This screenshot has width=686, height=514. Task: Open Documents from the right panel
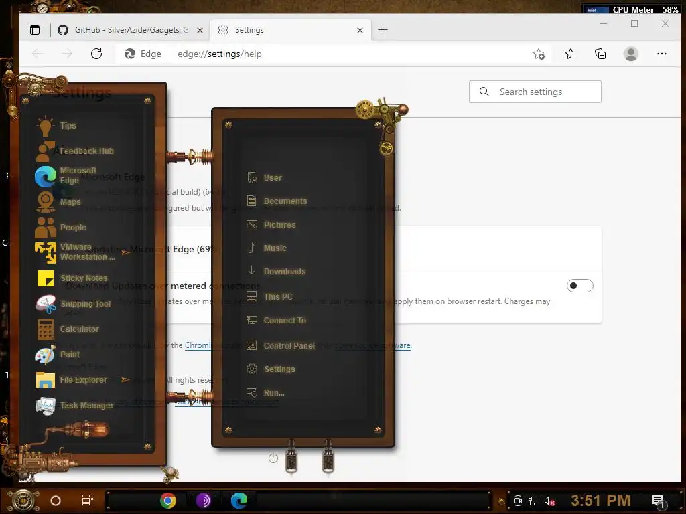tap(277, 201)
